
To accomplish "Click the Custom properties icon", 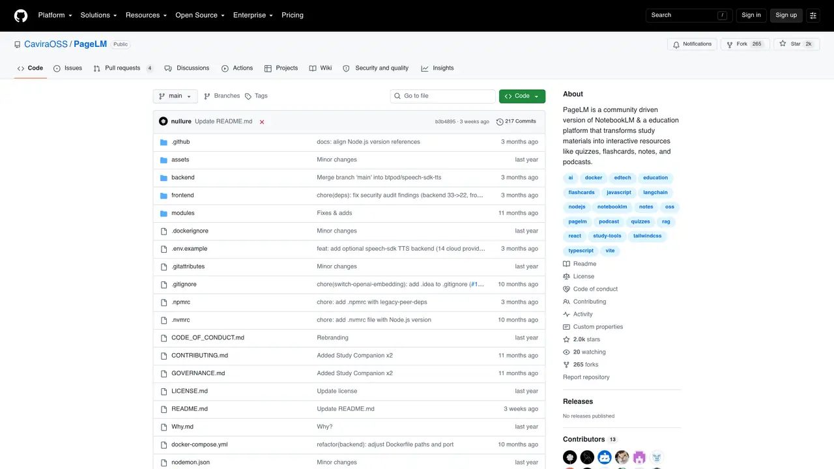I will (x=567, y=327).
